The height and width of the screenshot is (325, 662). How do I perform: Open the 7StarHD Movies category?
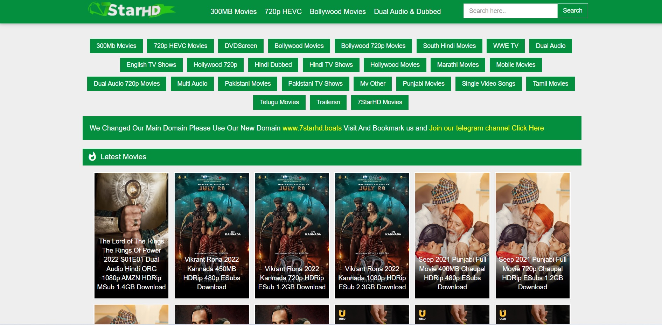pyautogui.click(x=380, y=102)
